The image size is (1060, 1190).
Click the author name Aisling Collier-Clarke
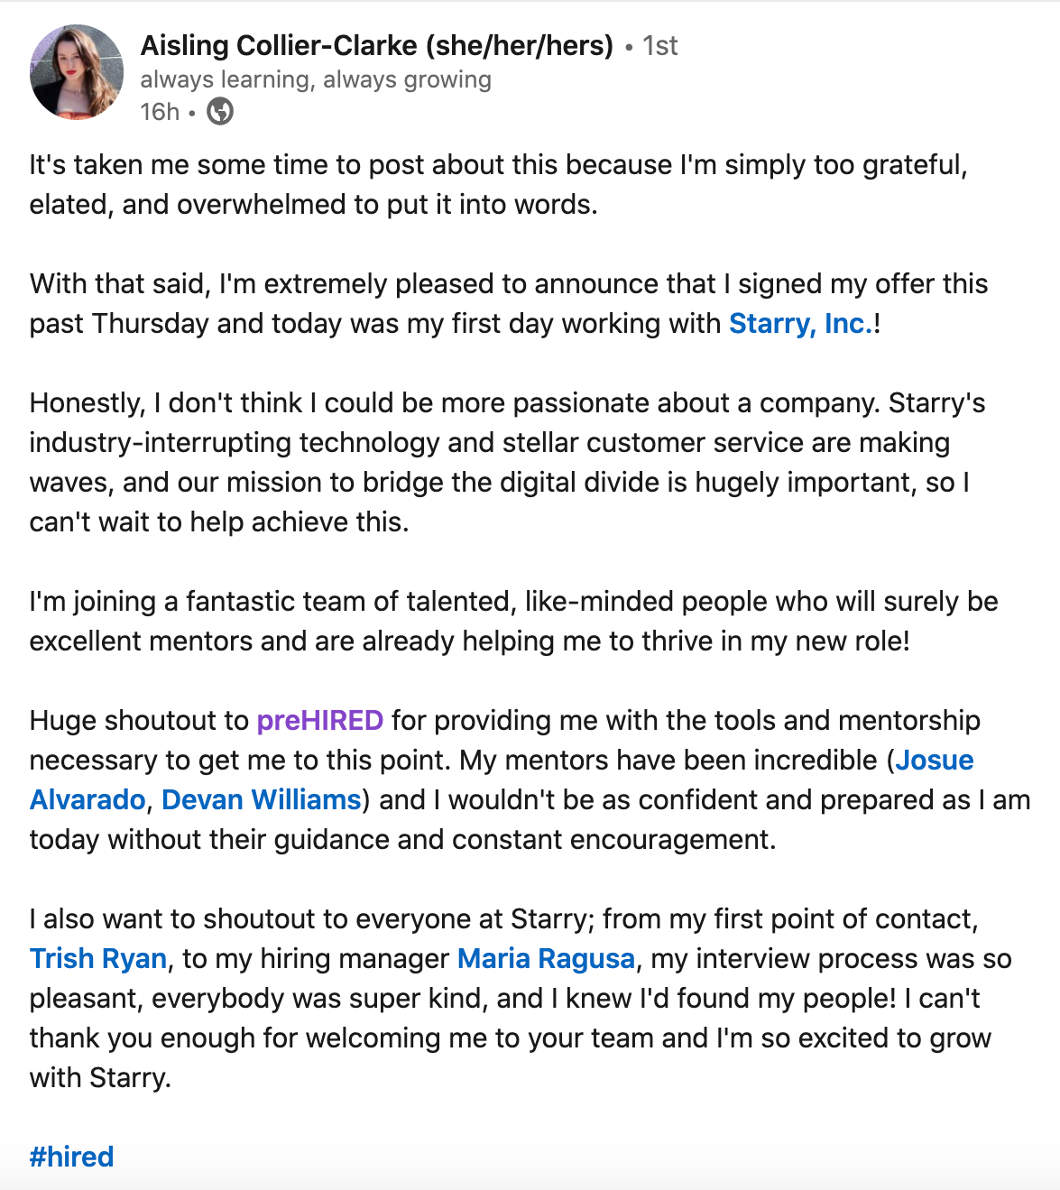click(279, 46)
